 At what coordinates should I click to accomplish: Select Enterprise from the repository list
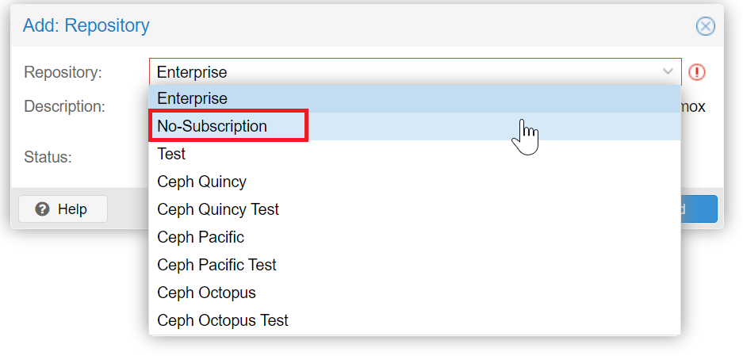pos(415,98)
